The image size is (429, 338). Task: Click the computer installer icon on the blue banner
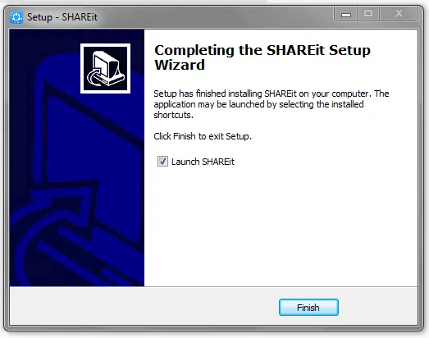105,68
